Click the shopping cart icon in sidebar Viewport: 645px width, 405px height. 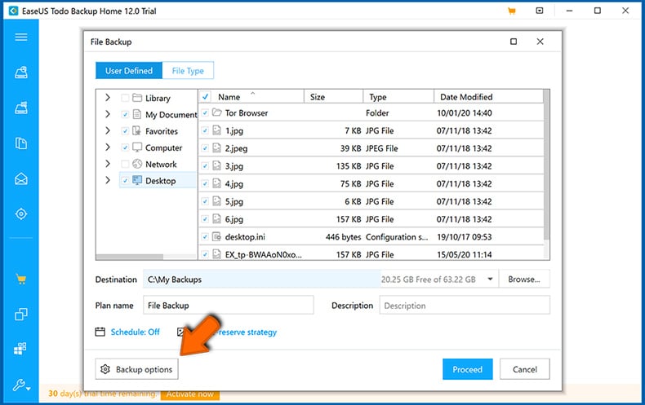[x=21, y=280]
